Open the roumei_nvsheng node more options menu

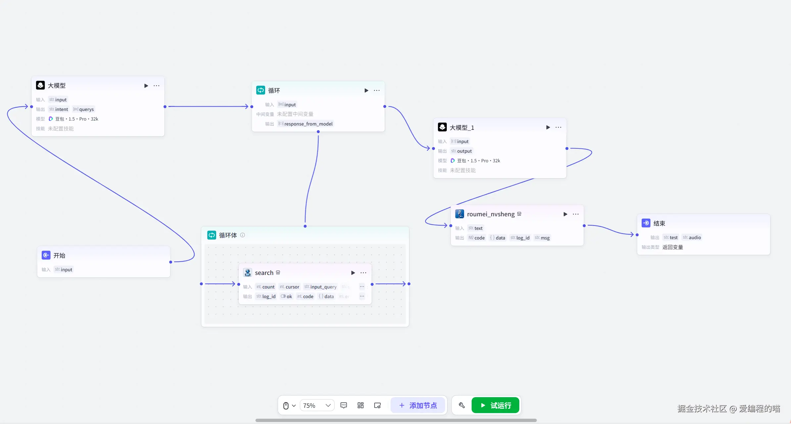(576, 214)
